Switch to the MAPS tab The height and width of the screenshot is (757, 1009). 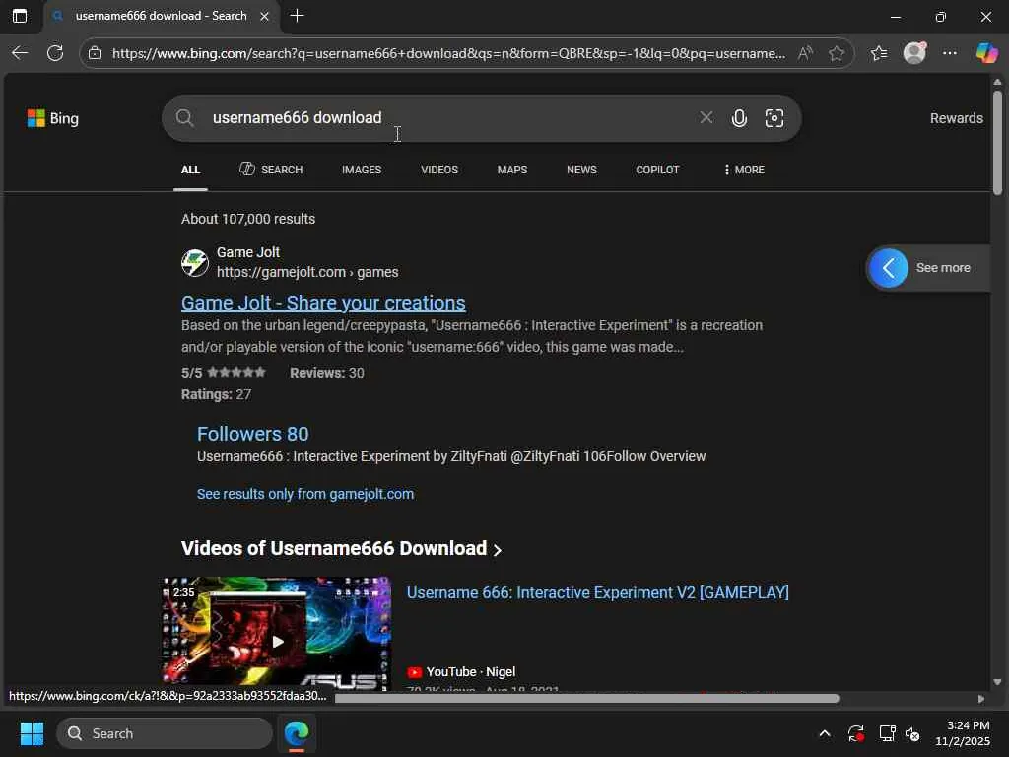(x=512, y=170)
